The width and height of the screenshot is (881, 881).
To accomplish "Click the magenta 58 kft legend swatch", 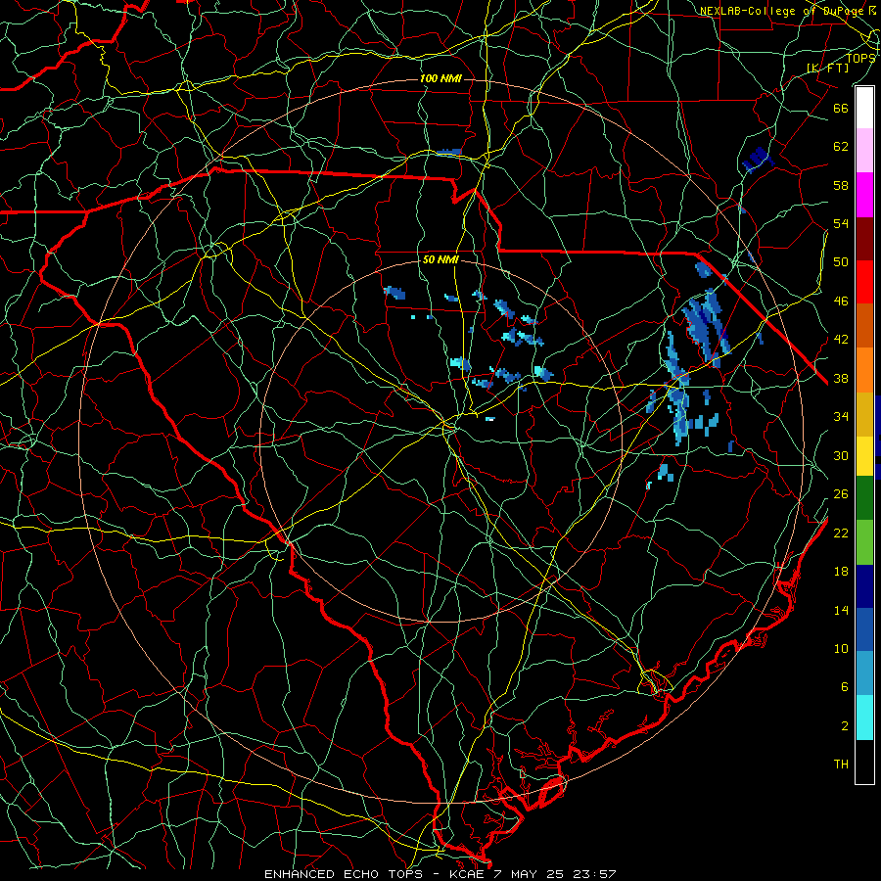I will pos(864,195).
